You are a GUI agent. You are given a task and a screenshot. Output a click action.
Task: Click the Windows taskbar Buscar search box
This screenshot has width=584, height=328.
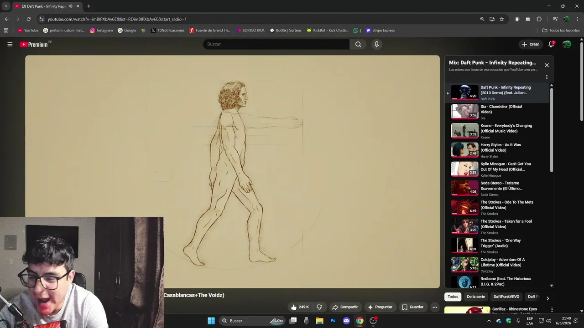coord(253,321)
